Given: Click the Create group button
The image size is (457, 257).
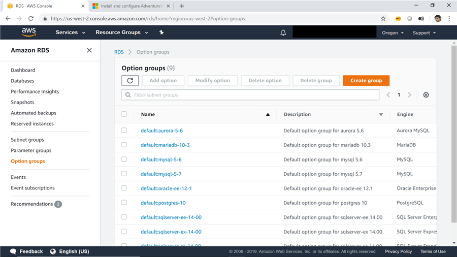Looking at the screenshot, I should (366, 81).
